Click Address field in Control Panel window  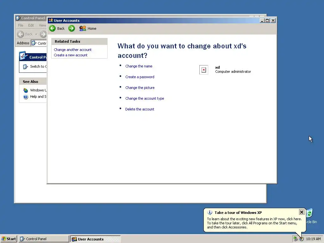[39, 43]
